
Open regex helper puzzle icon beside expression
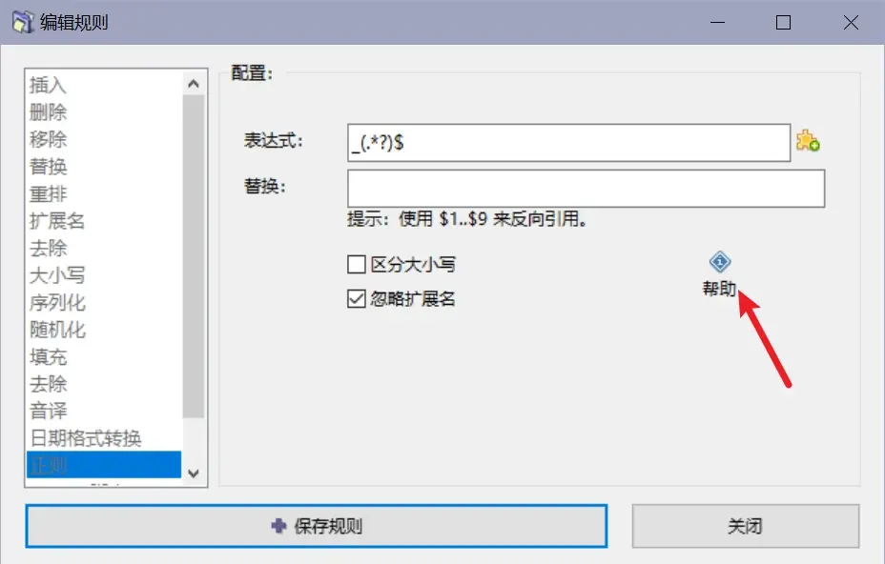808,141
